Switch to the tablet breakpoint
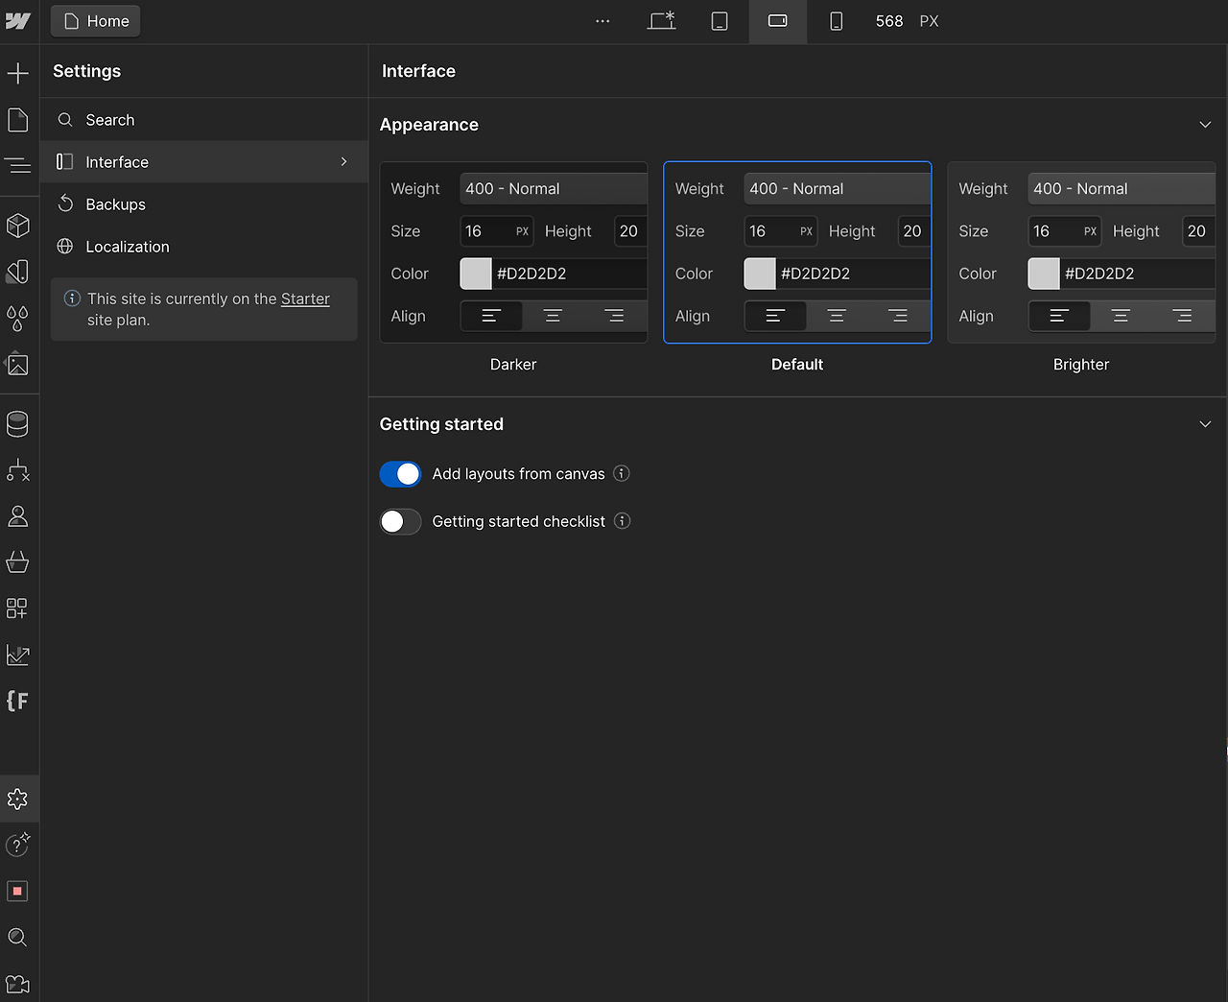This screenshot has height=1002, width=1228. (x=720, y=21)
